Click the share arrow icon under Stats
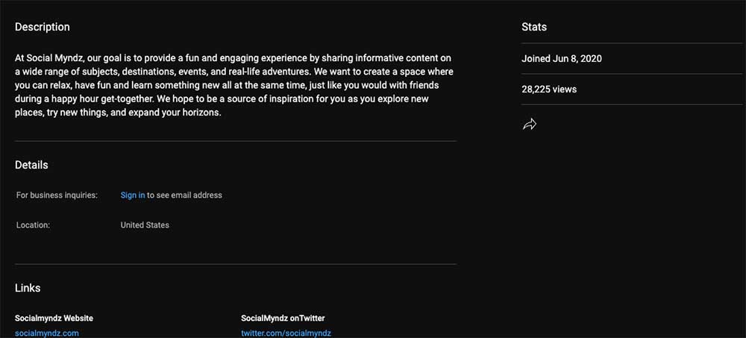 point(529,125)
